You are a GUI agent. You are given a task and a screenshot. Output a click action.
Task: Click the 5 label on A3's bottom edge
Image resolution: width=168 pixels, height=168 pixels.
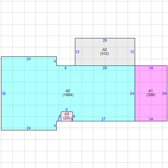(x=72, y=119)
